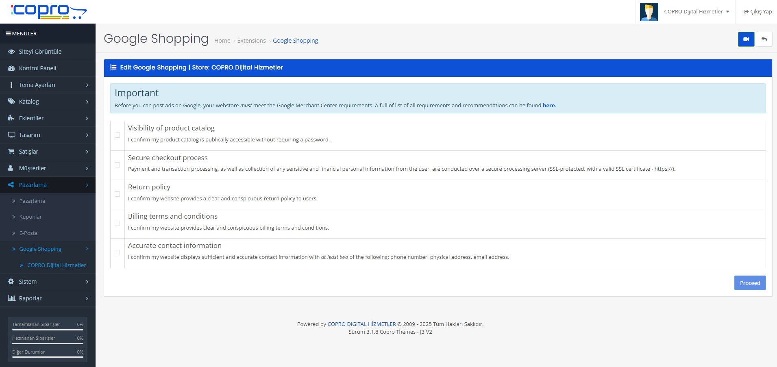Click the video camera tutorial icon
The height and width of the screenshot is (367, 777).
(746, 39)
